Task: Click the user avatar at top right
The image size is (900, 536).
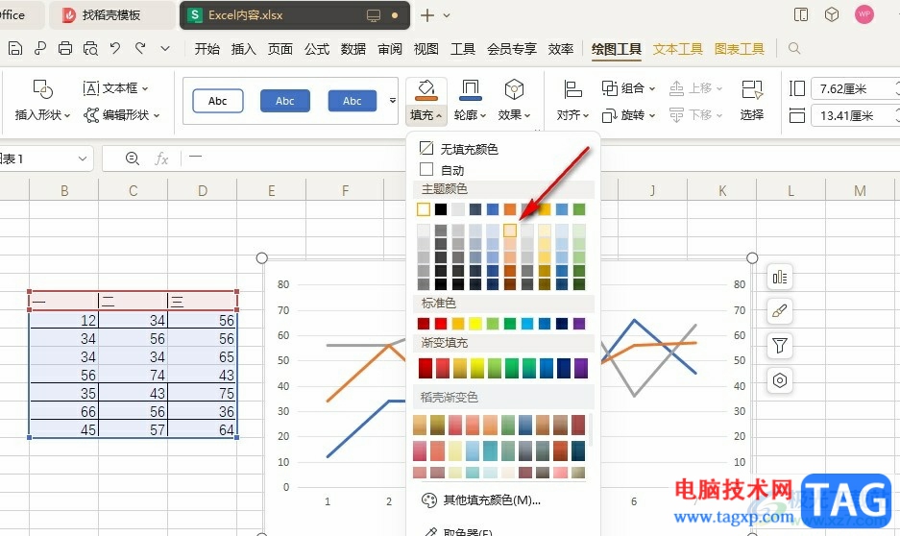Action: (864, 15)
